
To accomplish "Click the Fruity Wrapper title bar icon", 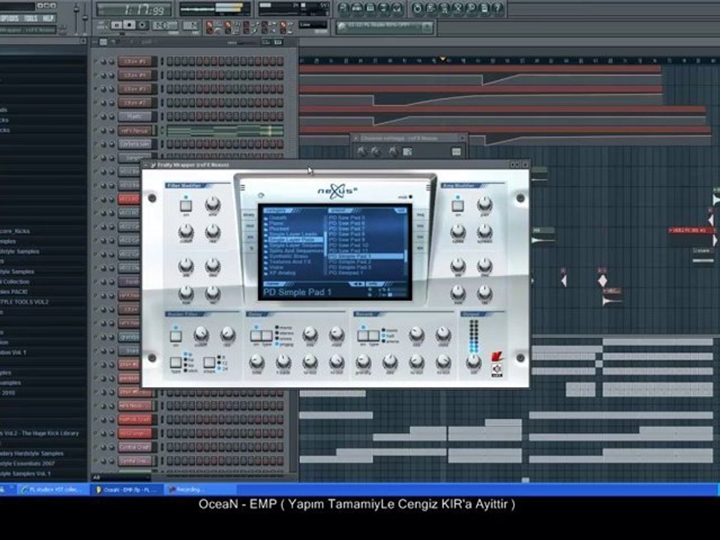I will pyautogui.click(x=153, y=165).
